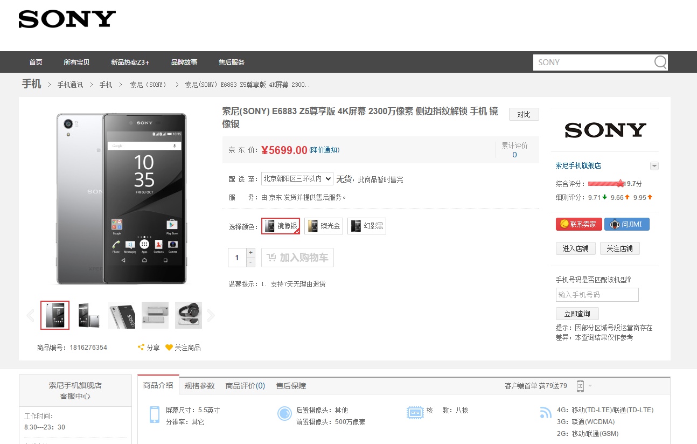697x444 pixels.
Task: Click the heart icon to follow product
Action: (x=169, y=348)
